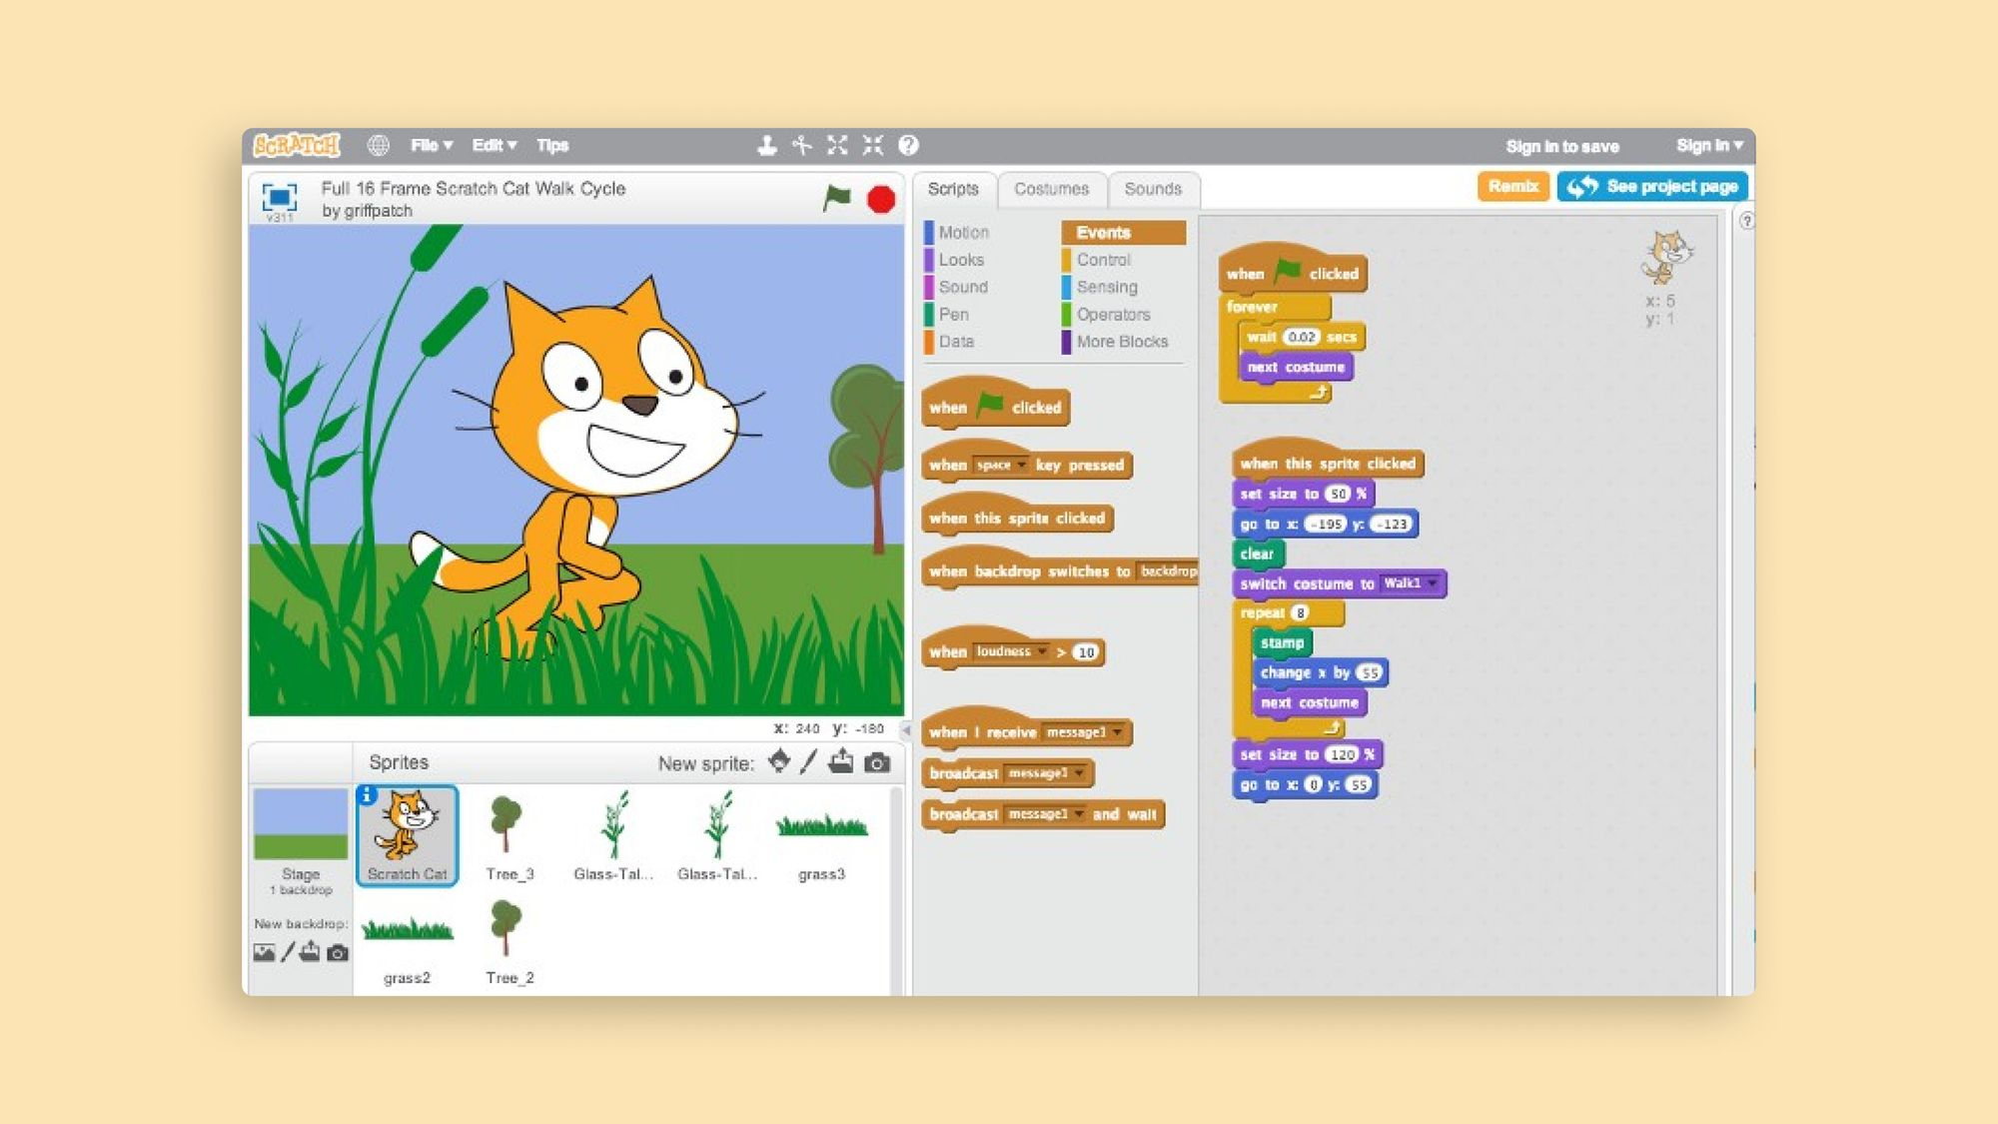Open Scratch Cat sprite info button
The height and width of the screenshot is (1124, 1998).
click(x=367, y=795)
